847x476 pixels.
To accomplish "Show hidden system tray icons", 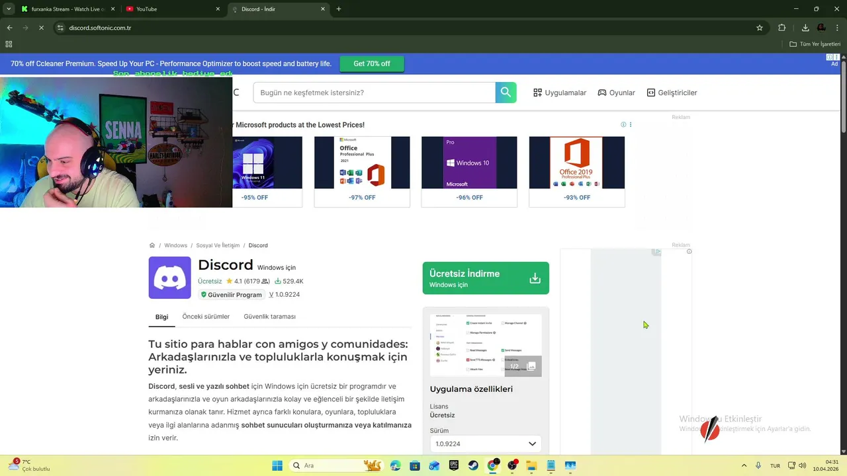I will click(744, 465).
